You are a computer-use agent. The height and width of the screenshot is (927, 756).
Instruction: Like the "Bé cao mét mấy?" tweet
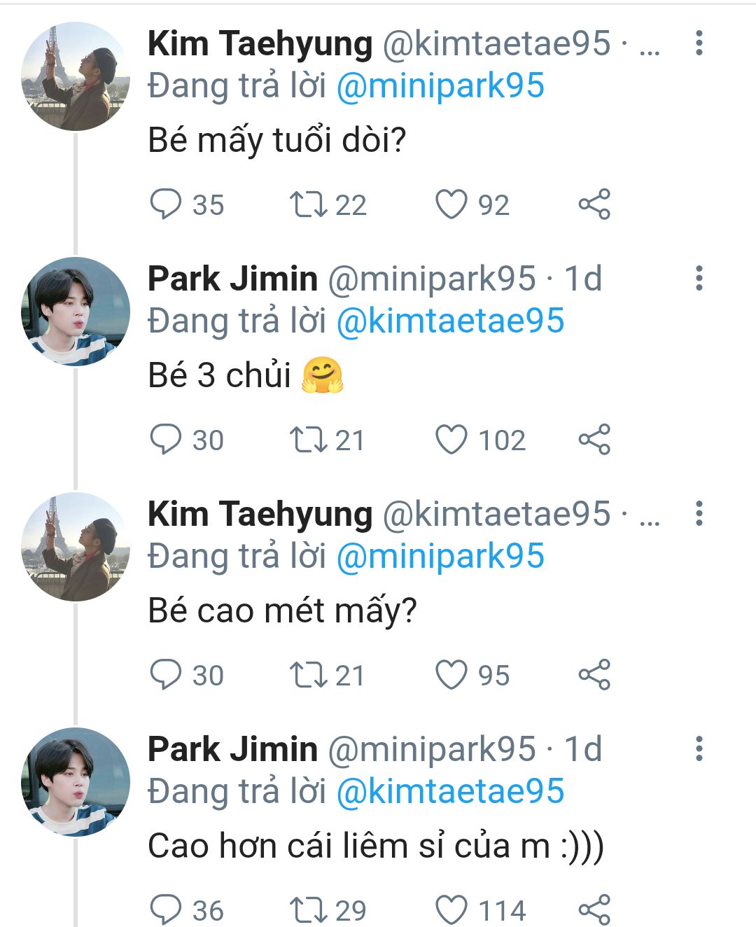click(x=451, y=675)
